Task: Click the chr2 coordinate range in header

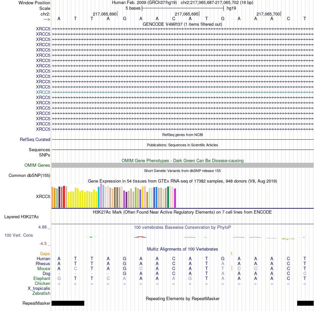Action: (217, 3)
